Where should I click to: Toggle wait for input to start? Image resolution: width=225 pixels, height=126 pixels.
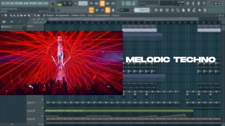97,4
